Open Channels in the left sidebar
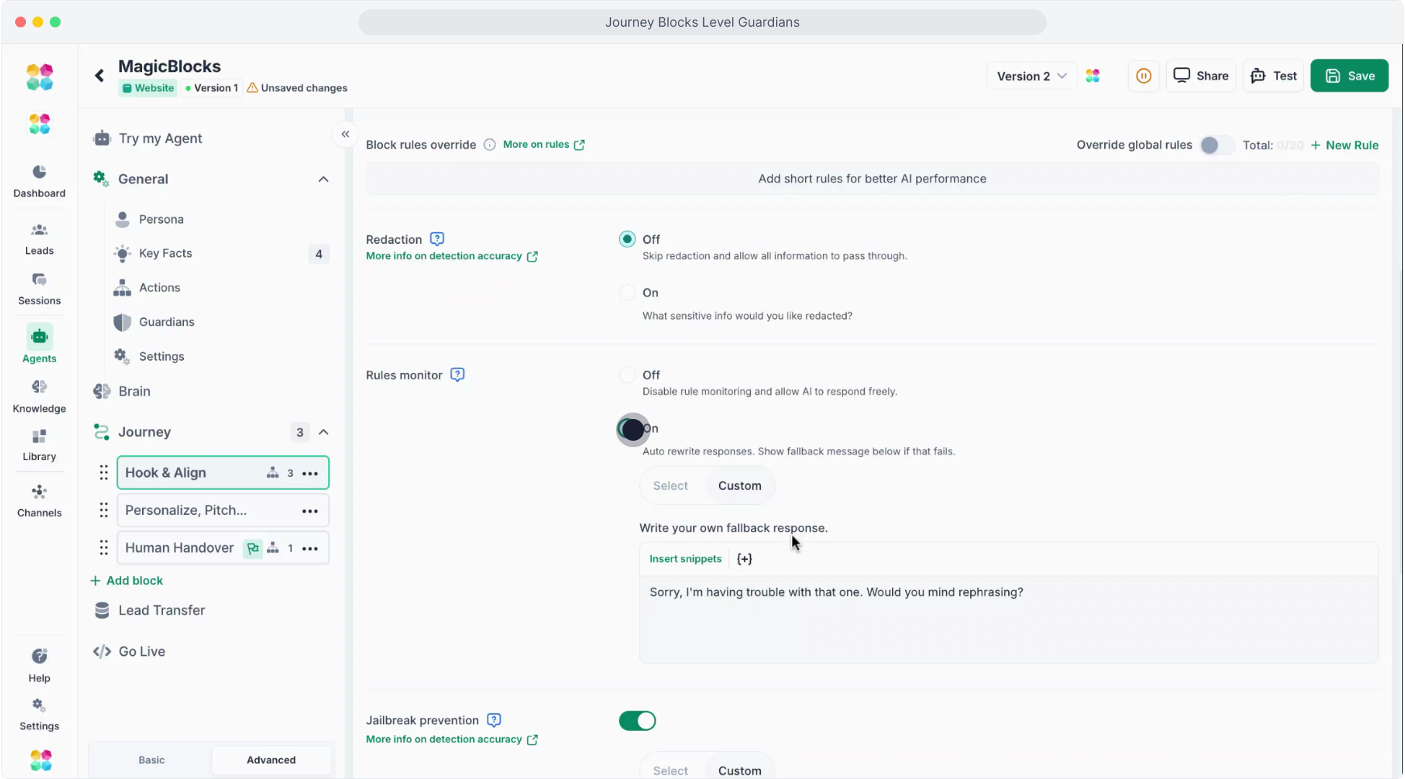The image size is (1405, 779). click(x=39, y=501)
